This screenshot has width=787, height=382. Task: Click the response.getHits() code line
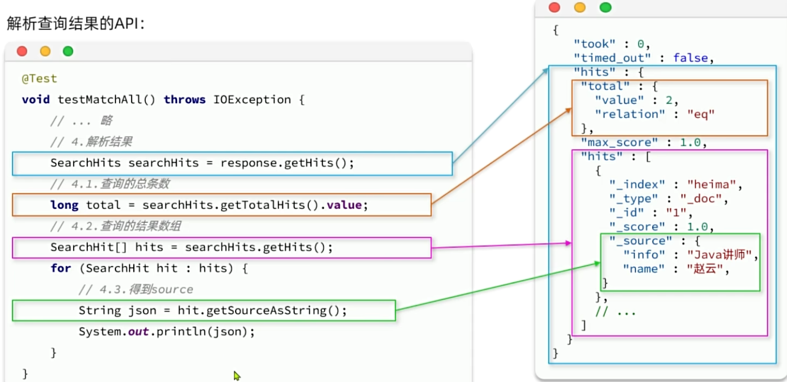(202, 163)
